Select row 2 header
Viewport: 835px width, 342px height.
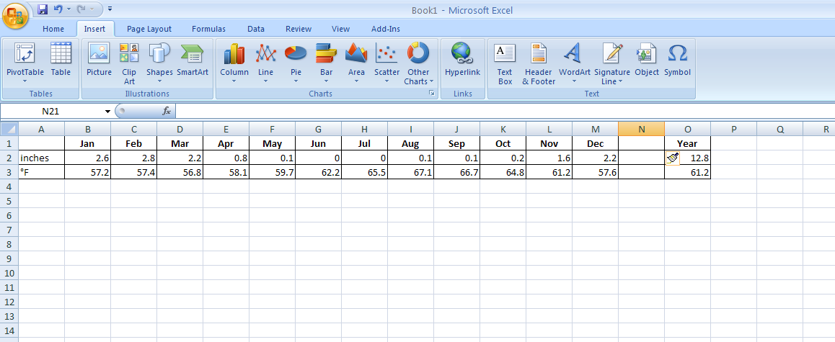coord(9,158)
